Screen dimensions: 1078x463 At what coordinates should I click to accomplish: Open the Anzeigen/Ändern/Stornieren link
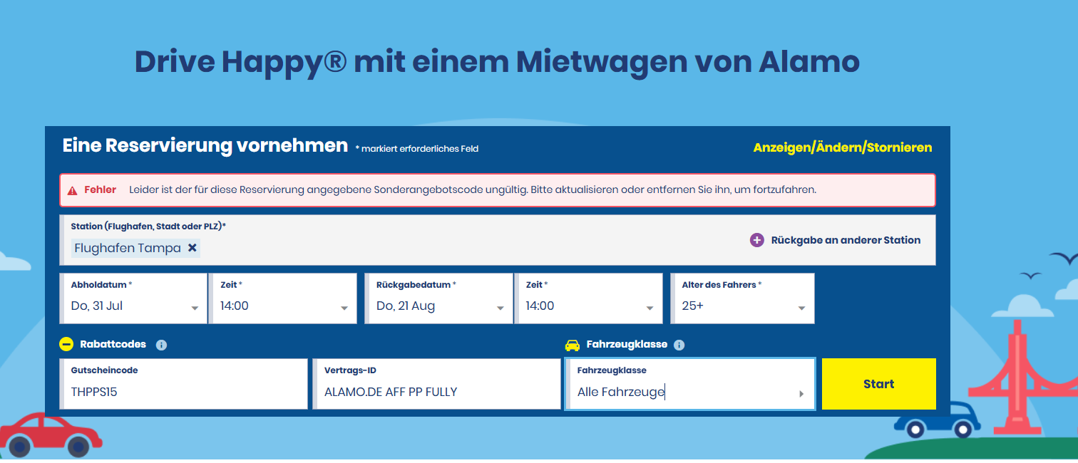(842, 147)
